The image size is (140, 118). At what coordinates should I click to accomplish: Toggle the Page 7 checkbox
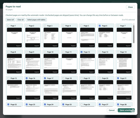(x=118, y=26)
